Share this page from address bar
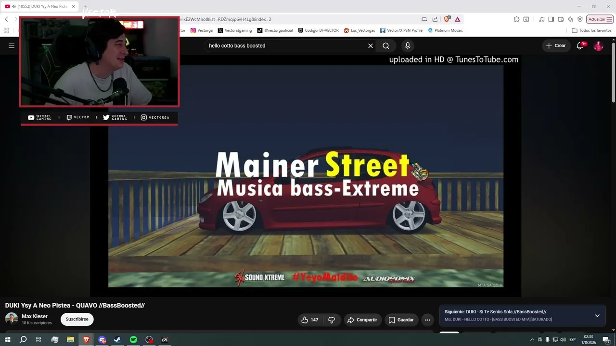 pyautogui.click(x=435, y=19)
